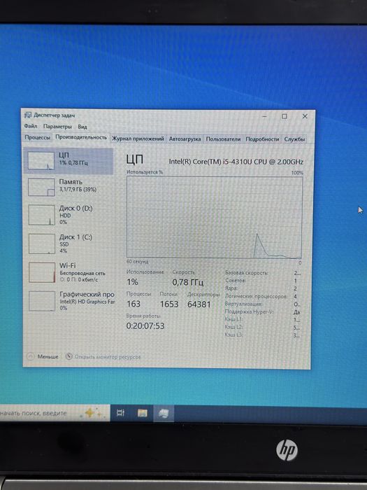Click the Task Manager title bar icon
367x490 pixels.
[x=28, y=115]
